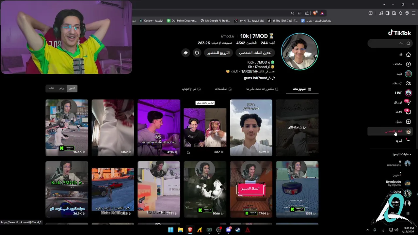Open the browser tab search chevron
Image resolution: width=418 pixels, height=235 pixels.
point(384,4)
